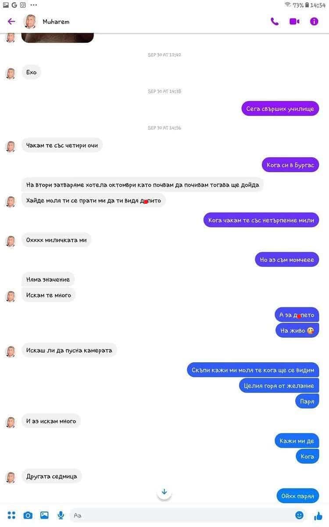
Task: Focus the Aa message input field
Action: (x=181, y=515)
